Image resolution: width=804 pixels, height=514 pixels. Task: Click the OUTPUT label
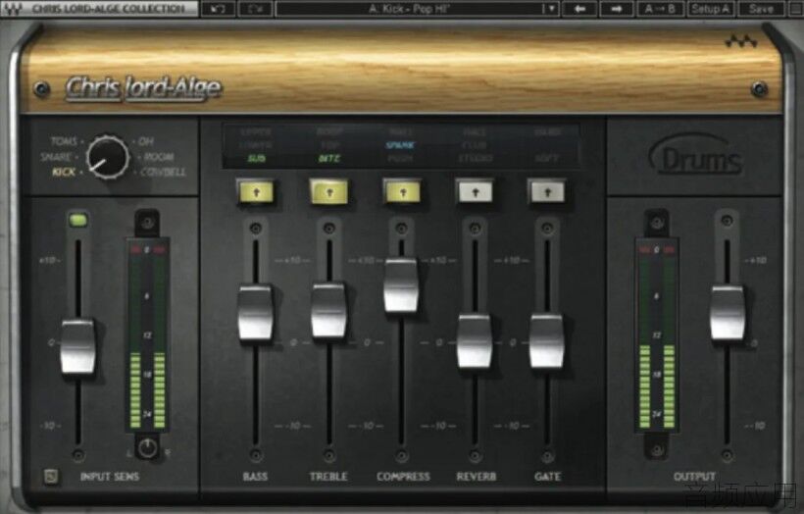(x=695, y=477)
